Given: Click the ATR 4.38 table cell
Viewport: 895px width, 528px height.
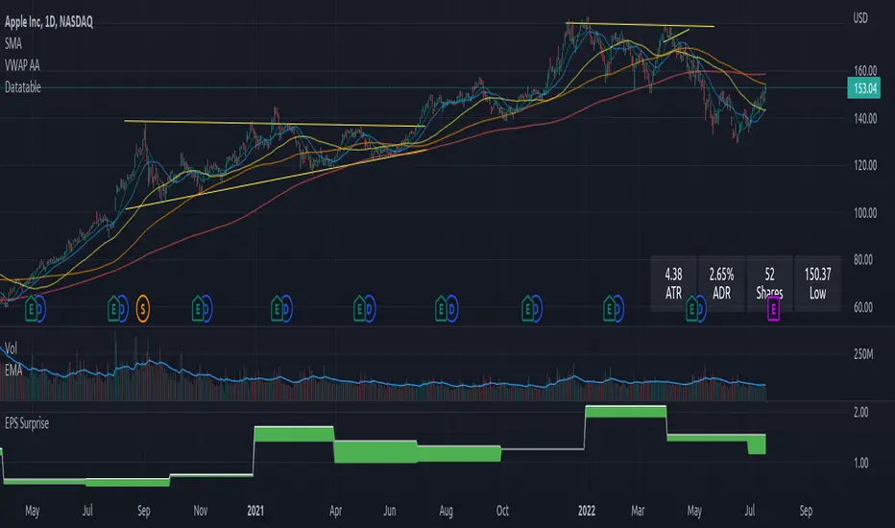Looking at the screenshot, I should [672, 282].
